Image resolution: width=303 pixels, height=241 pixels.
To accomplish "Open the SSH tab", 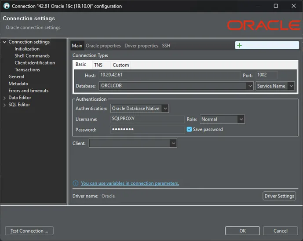I will [166, 46].
